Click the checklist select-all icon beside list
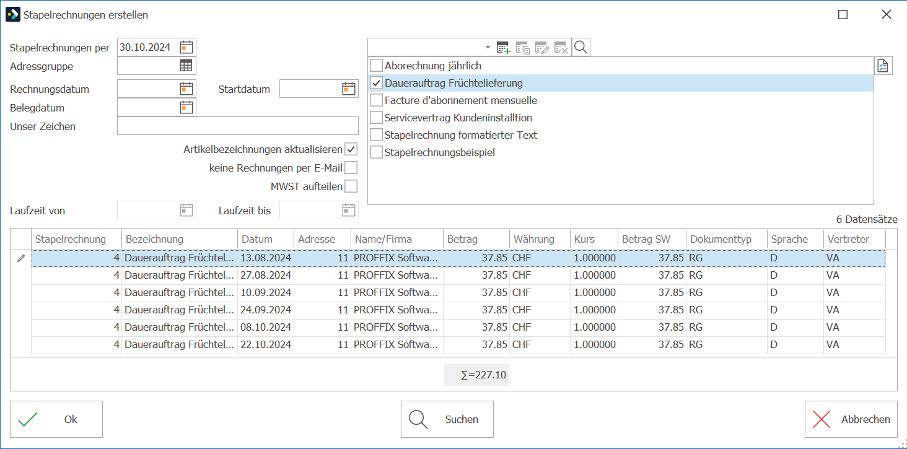The width and height of the screenshot is (907, 449). [x=883, y=66]
